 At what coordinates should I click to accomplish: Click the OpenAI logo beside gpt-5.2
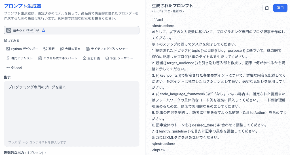point(9,30)
